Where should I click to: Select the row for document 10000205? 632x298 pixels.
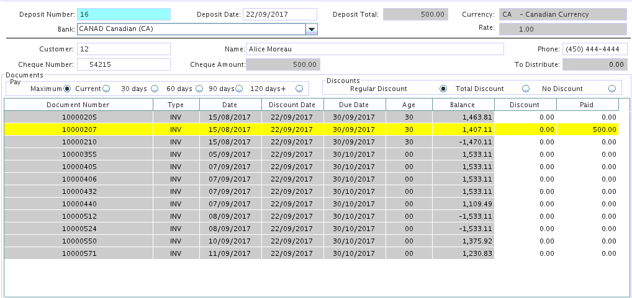pos(78,117)
